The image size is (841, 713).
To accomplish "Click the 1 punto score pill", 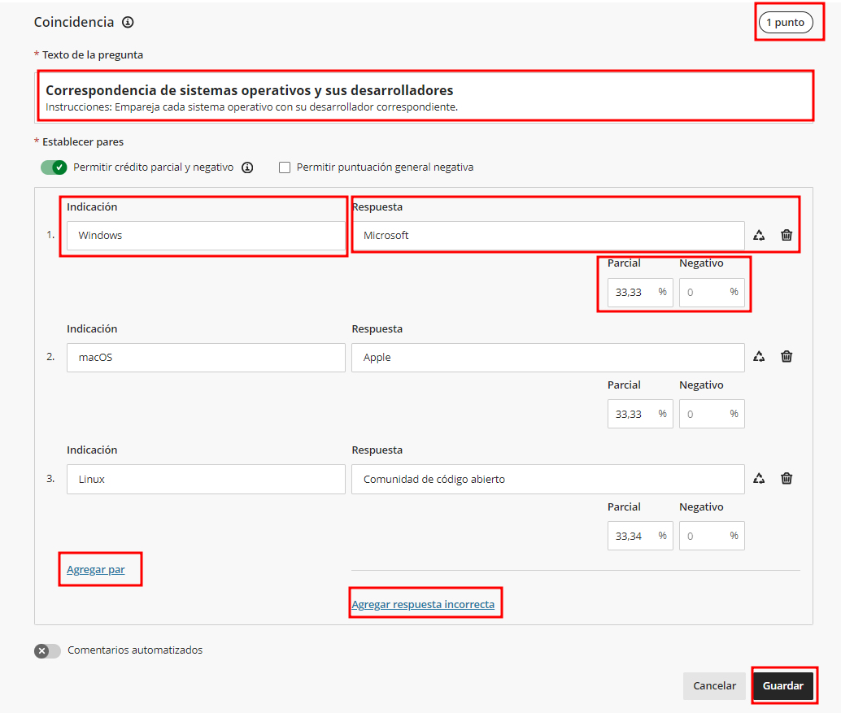I will tap(785, 23).
